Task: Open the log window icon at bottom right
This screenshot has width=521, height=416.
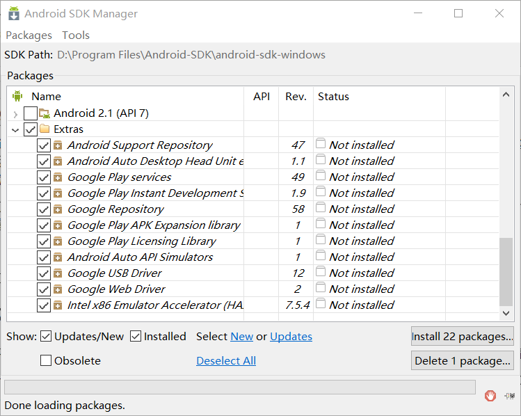Action: point(510,396)
